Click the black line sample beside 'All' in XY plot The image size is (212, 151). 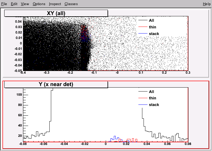(x=143, y=20)
